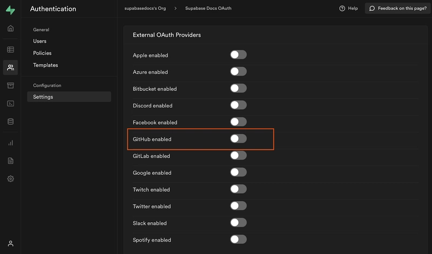The width and height of the screenshot is (432, 254).
Task: Open the account profile icon
Action: pyautogui.click(x=10, y=244)
